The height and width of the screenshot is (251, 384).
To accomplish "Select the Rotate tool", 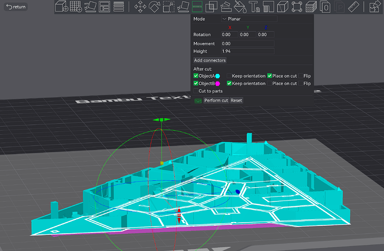I will pyautogui.click(x=155, y=7).
